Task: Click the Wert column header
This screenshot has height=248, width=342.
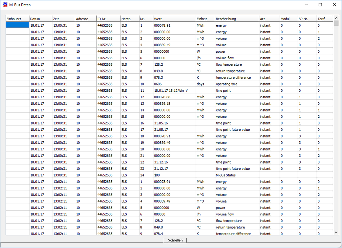Action: coord(174,19)
